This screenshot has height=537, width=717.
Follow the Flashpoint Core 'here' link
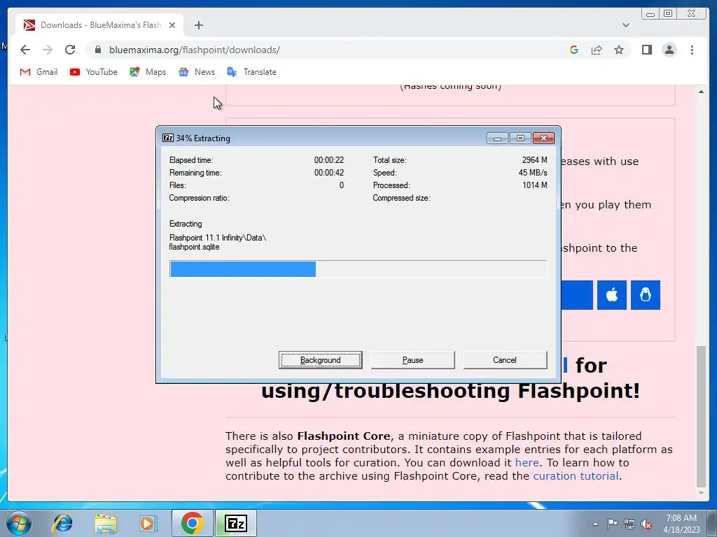[527, 463]
